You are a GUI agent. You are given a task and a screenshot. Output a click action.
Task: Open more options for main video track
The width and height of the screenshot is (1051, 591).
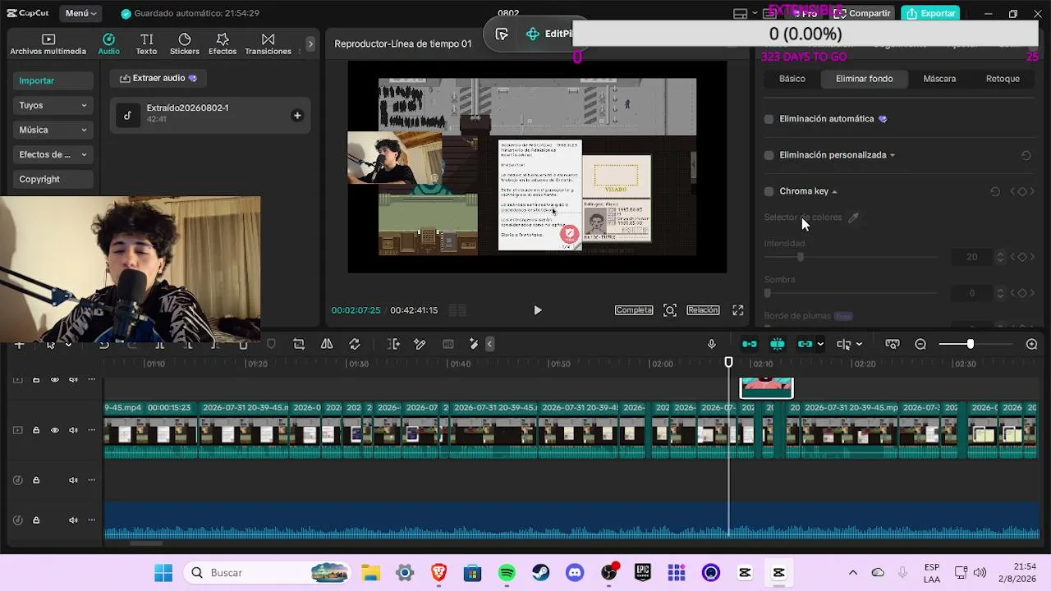click(92, 430)
